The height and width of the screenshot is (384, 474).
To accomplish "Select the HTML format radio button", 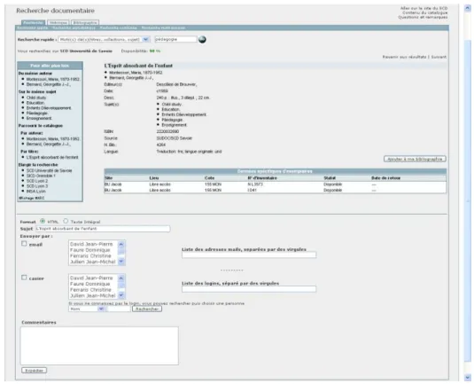I will pyautogui.click(x=43, y=221).
